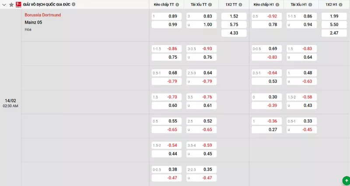Click info icon next to Kèo chấp H1
Image resolution: width=350 pixels, height=186 pixels.
click(277, 4)
